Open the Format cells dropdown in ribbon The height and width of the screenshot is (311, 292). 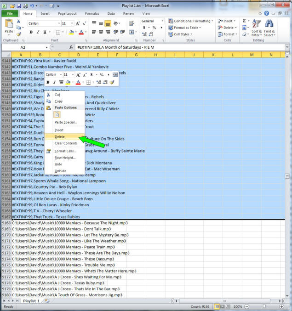click(228, 34)
